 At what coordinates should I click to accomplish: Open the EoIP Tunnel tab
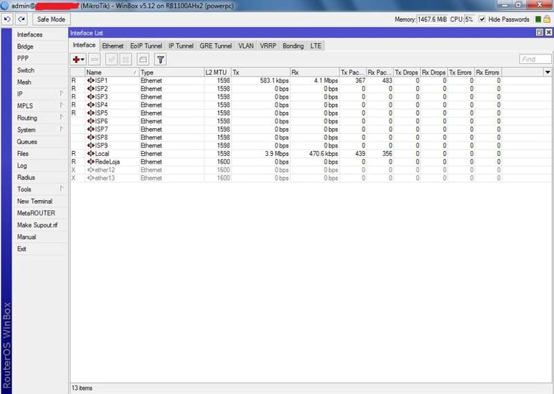click(x=146, y=46)
